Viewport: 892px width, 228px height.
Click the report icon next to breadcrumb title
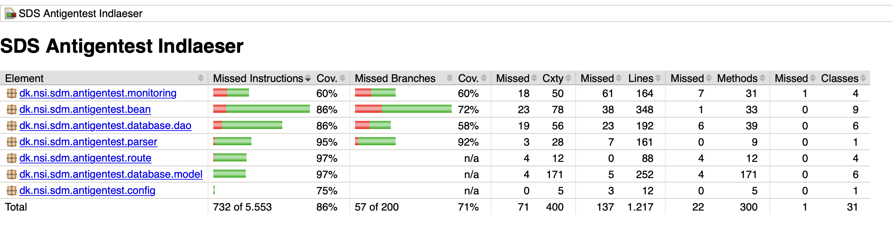(x=10, y=14)
